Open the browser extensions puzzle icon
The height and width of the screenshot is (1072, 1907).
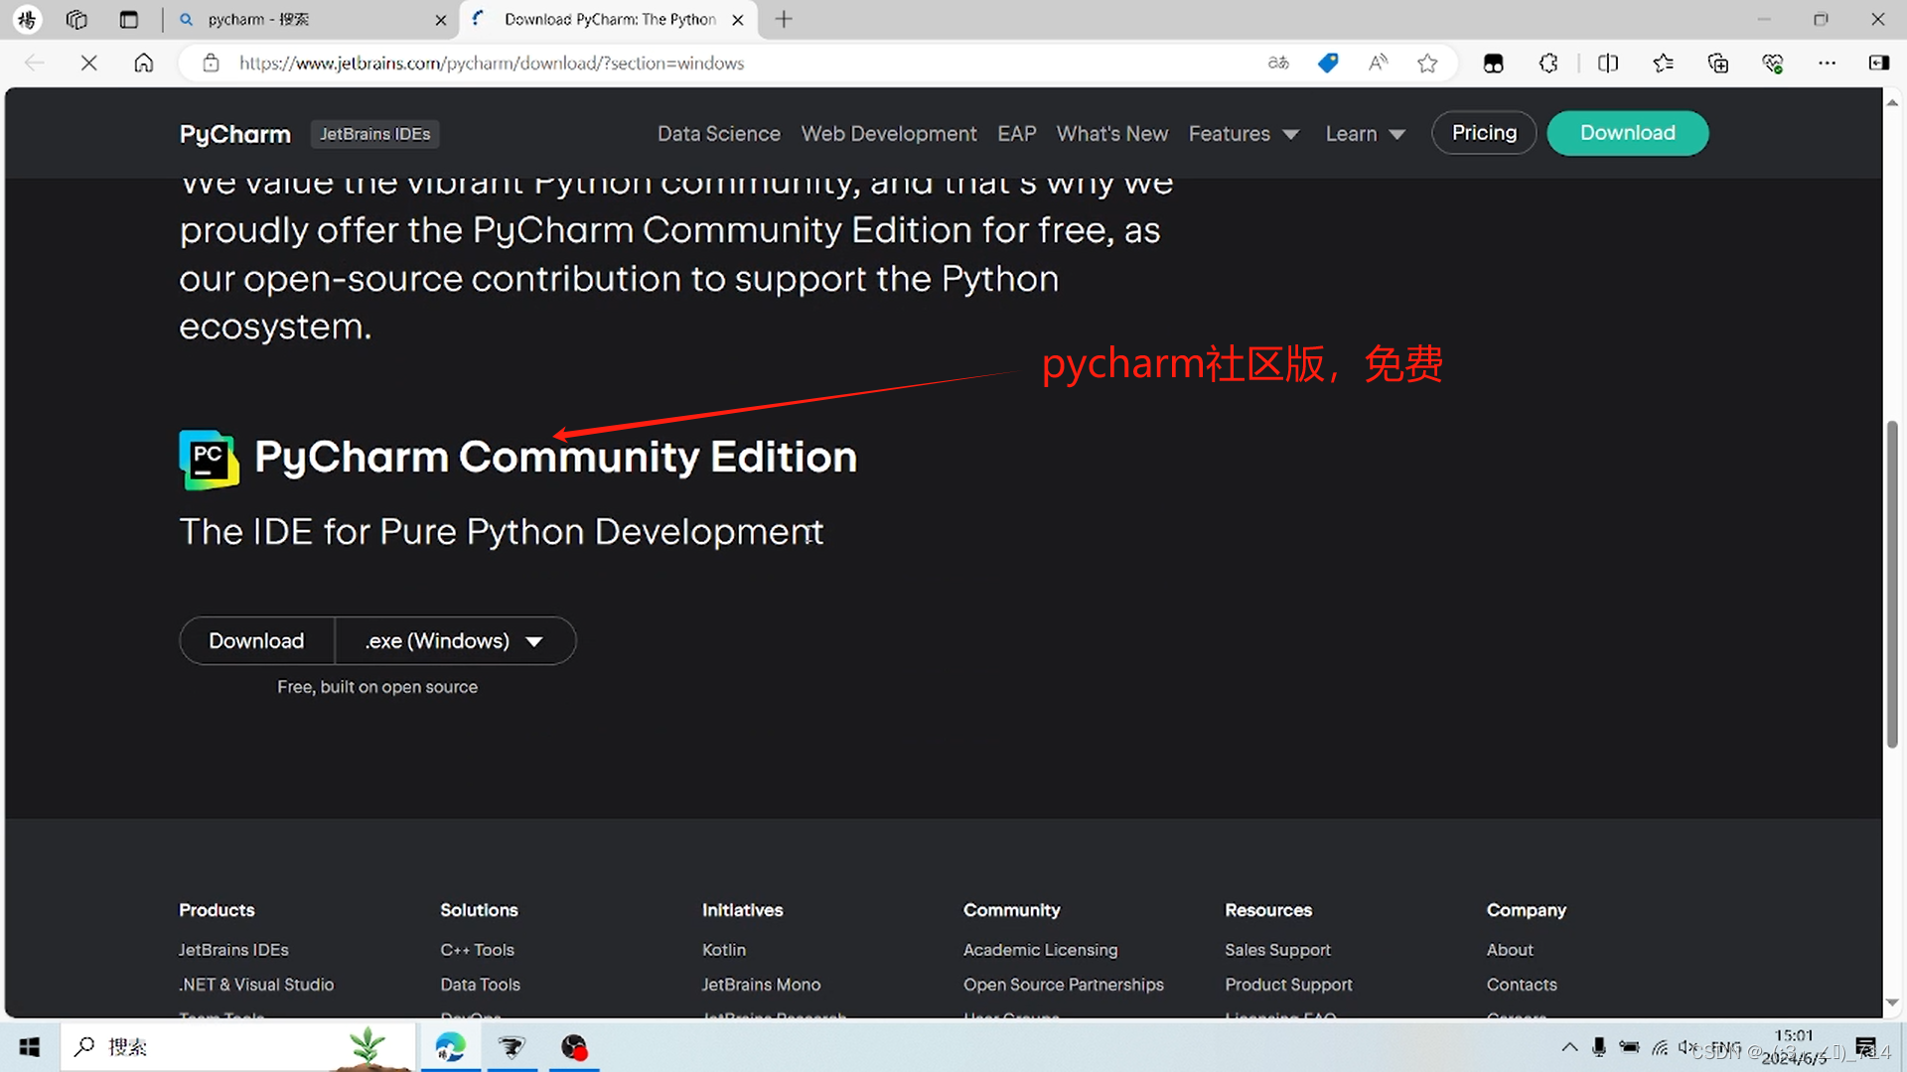[x=1549, y=63]
